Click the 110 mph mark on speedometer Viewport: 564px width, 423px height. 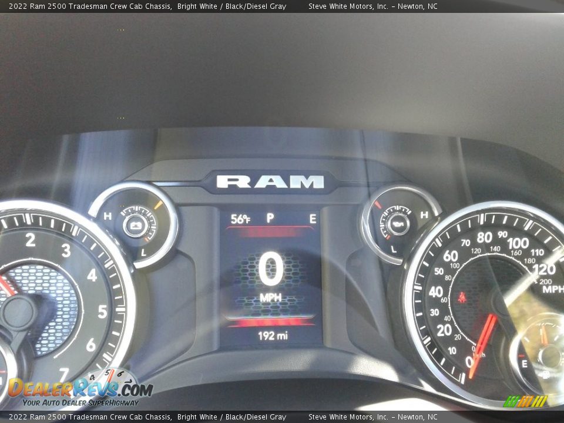pyautogui.click(x=537, y=252)
